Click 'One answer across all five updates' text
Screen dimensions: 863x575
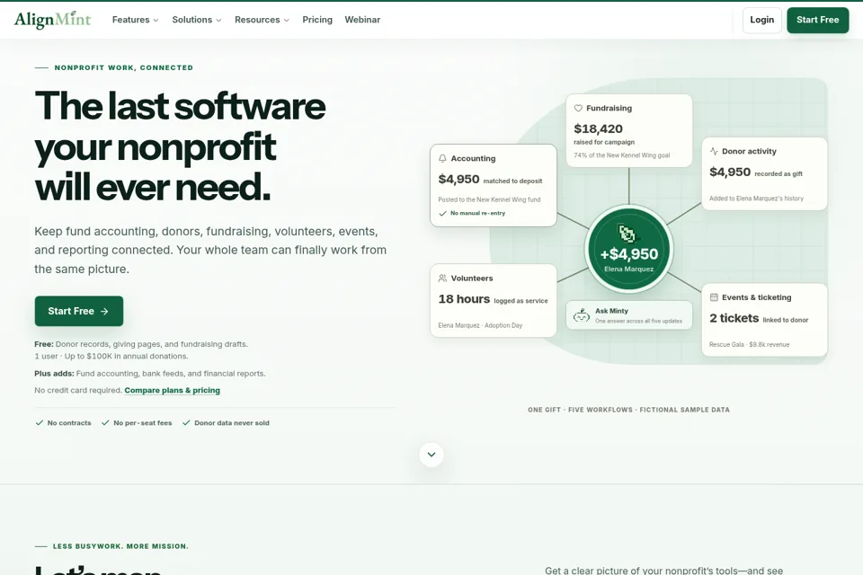pyautogui.click(x=638, y=321)
